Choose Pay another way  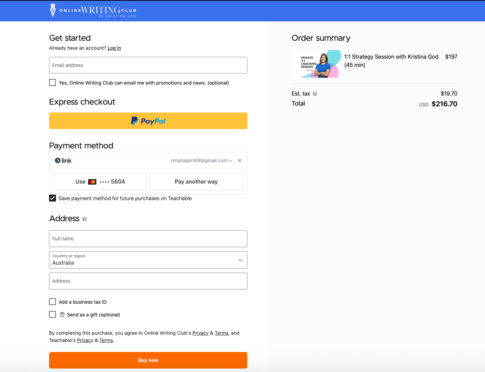click(x=196, y=182)
